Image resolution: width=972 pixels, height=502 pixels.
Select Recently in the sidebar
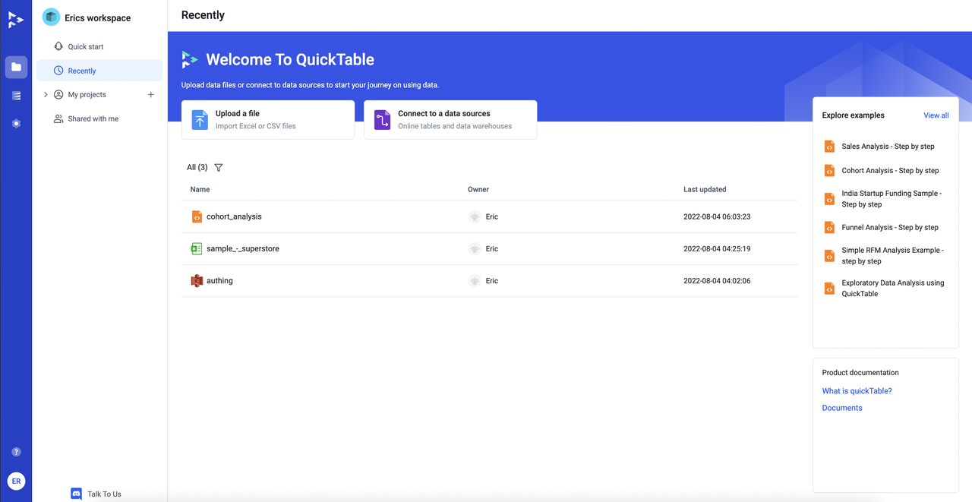(x=99, y=71)
